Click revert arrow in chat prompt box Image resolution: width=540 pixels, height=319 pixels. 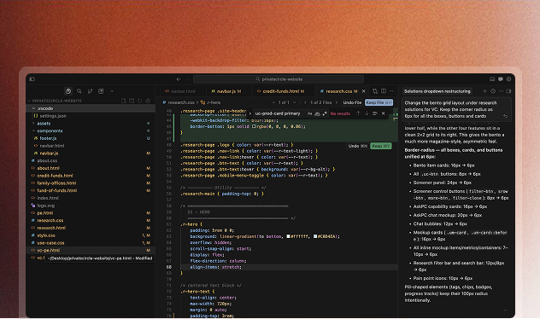pos(505,117)
